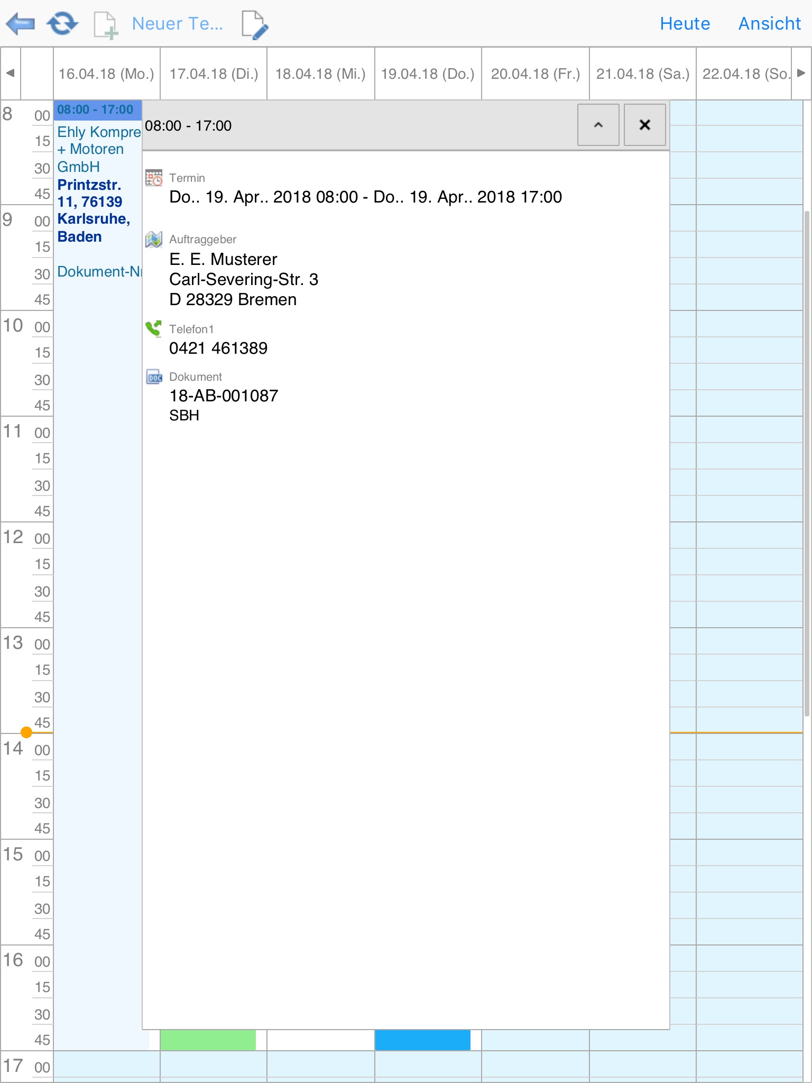Screen dimensions: 812x1083
Task: Tap the blue appointment block on Thursday
Action: 422,1040
